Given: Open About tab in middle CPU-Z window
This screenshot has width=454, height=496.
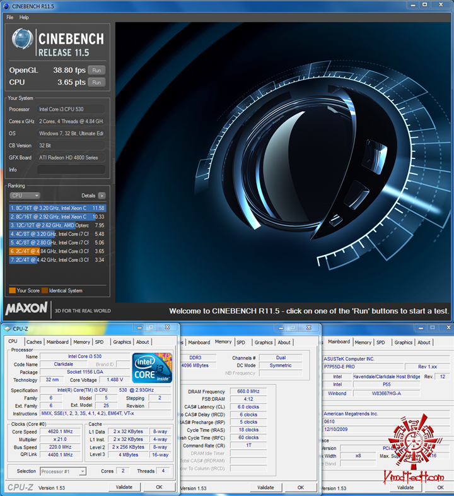Looking at the screenshot, I should (284, 342).
